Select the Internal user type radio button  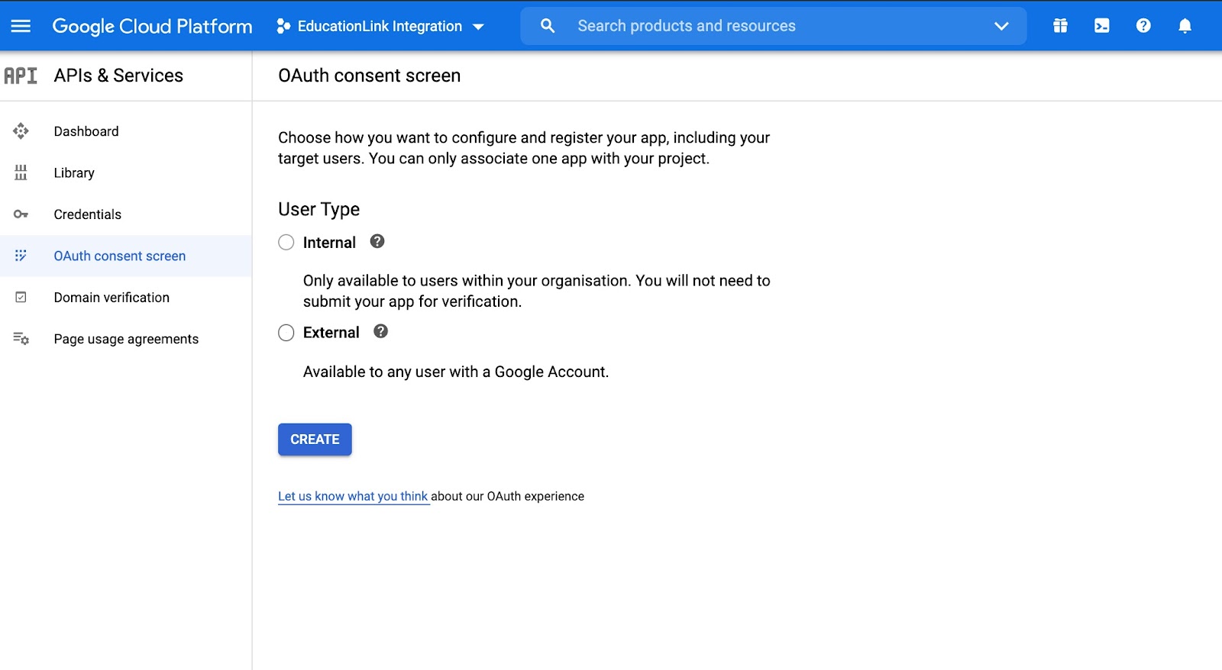(286, 243)
